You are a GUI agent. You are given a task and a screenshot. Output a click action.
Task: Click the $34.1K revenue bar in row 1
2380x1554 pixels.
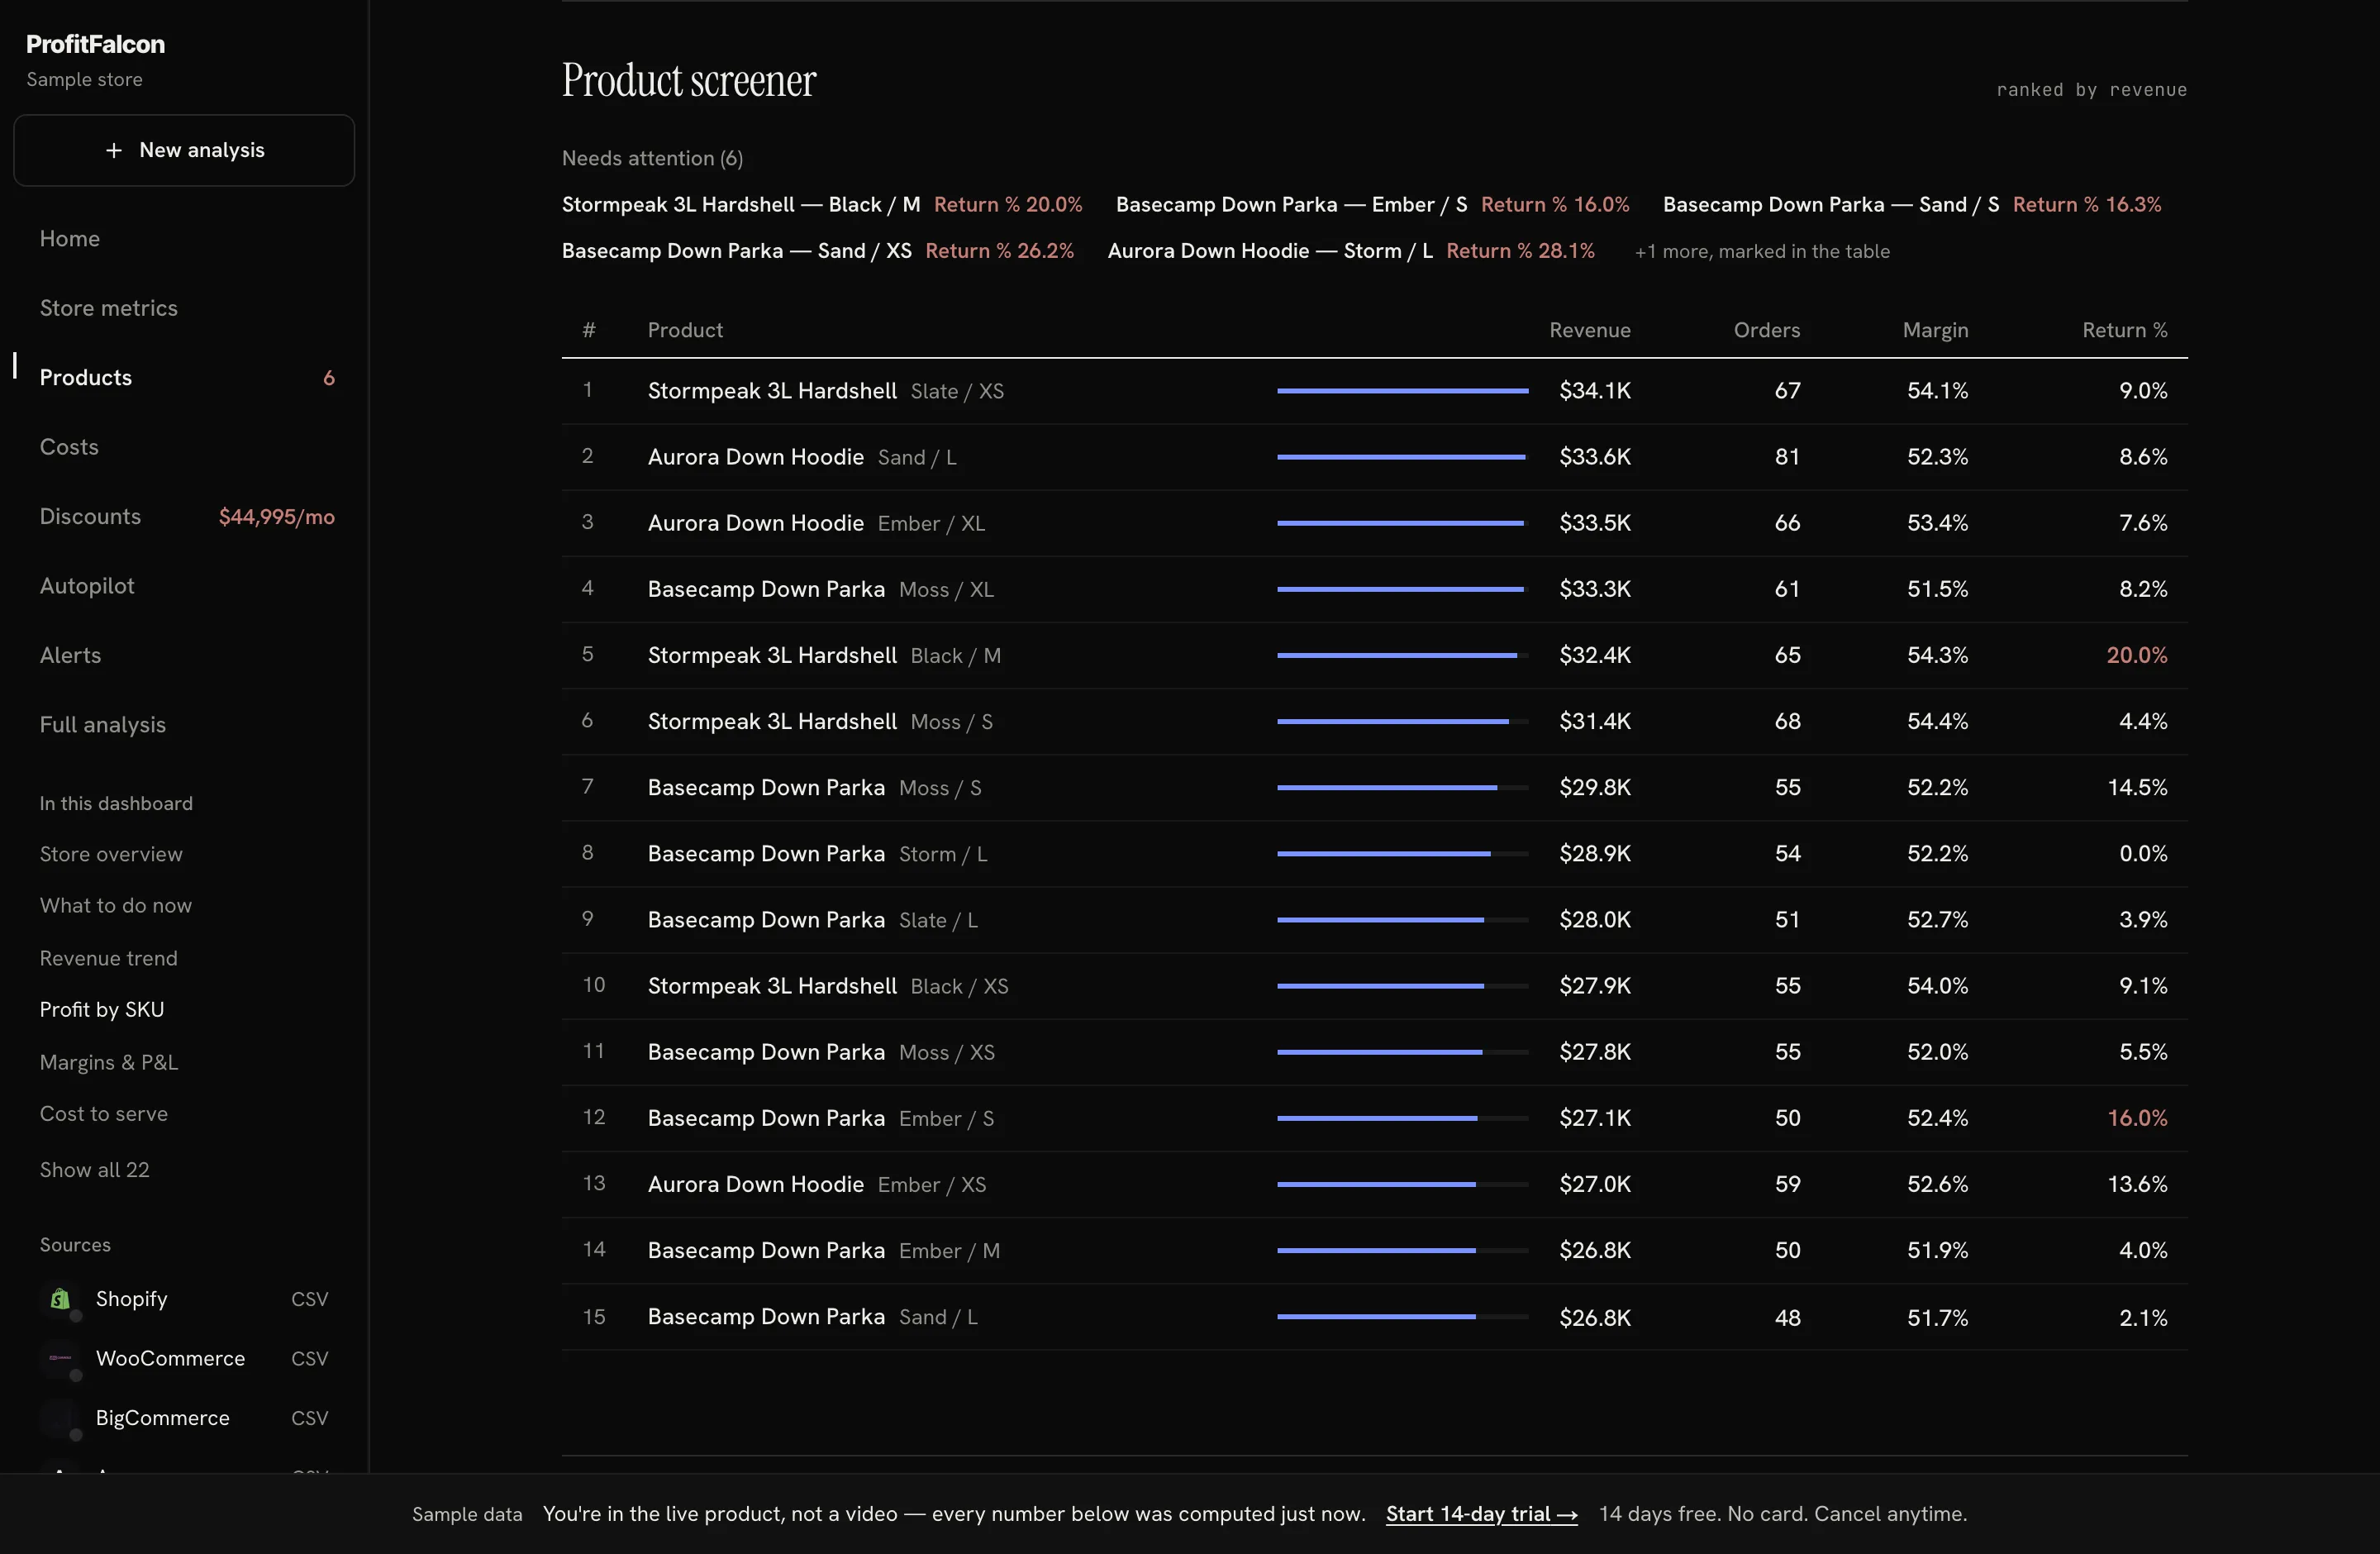[1402, 391]
